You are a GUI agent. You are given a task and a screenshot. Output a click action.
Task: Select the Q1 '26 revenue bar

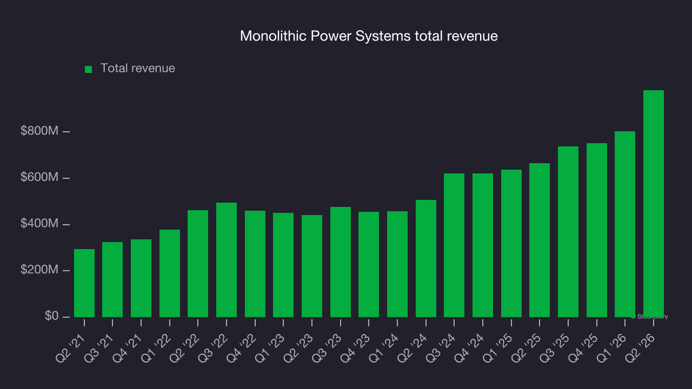[x=625, y=224]
